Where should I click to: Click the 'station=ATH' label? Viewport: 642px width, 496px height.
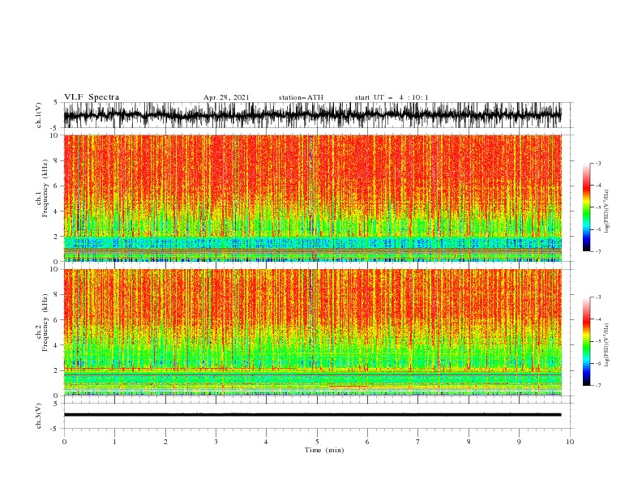point(301,97)
